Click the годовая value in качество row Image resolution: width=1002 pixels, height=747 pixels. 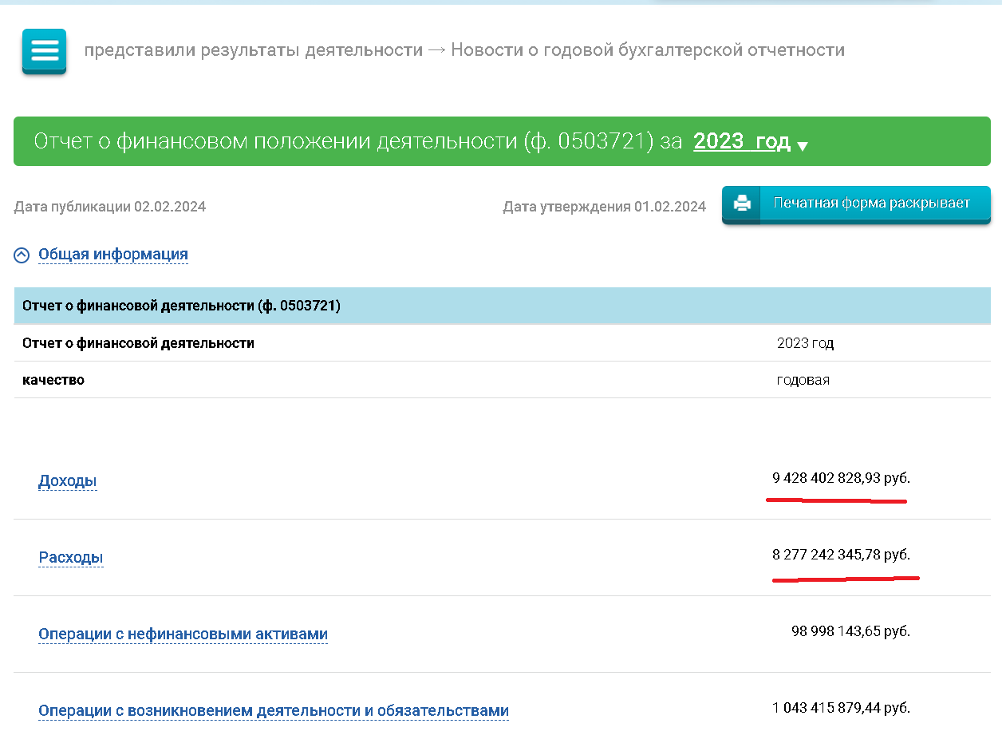pos(803,380)
